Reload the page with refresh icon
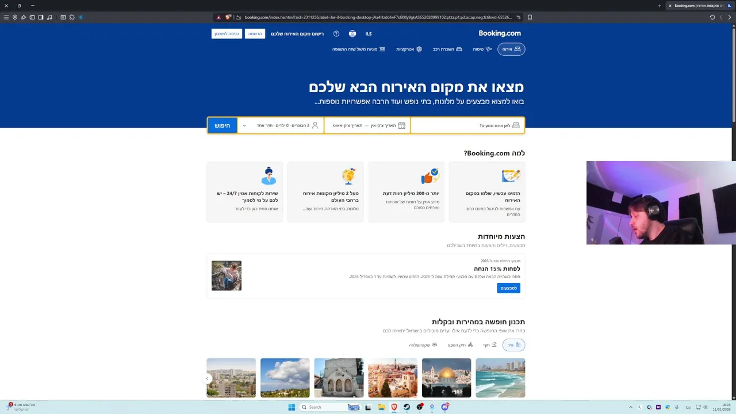Viewport: 736px width, 414px height. pyautogui.click(x=712, y=17)
